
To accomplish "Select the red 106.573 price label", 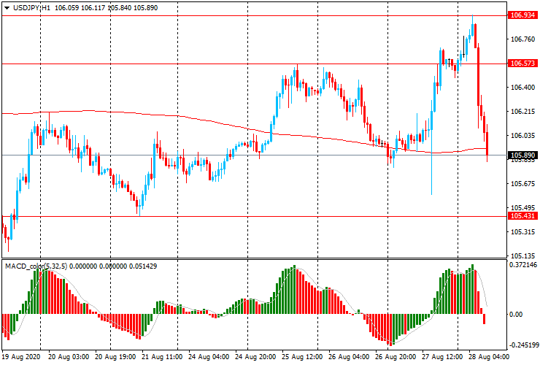I will coord(521,64).
